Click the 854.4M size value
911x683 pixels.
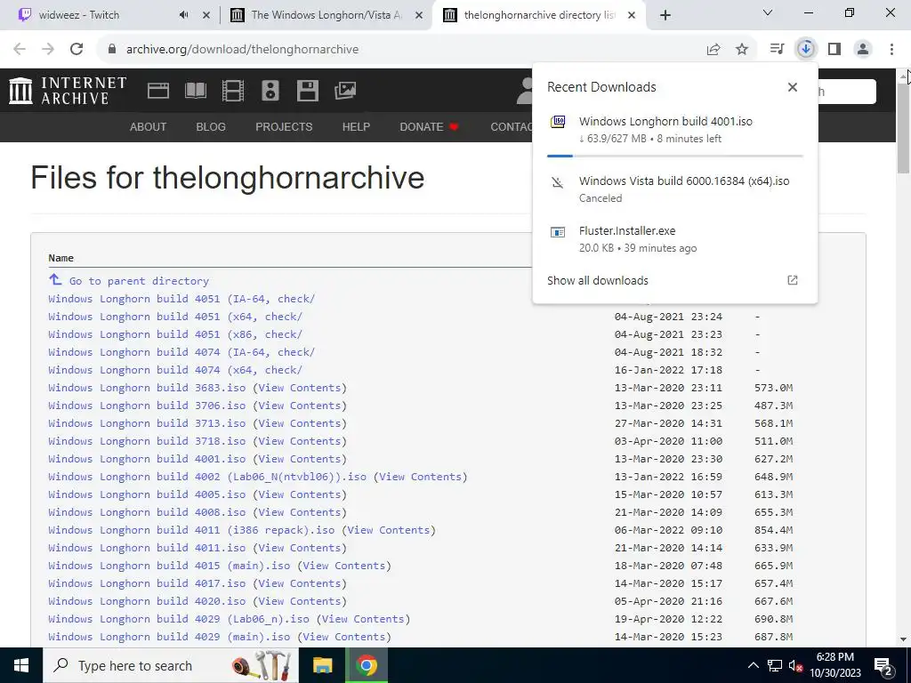pyautogui.click(x=773, y=530)
